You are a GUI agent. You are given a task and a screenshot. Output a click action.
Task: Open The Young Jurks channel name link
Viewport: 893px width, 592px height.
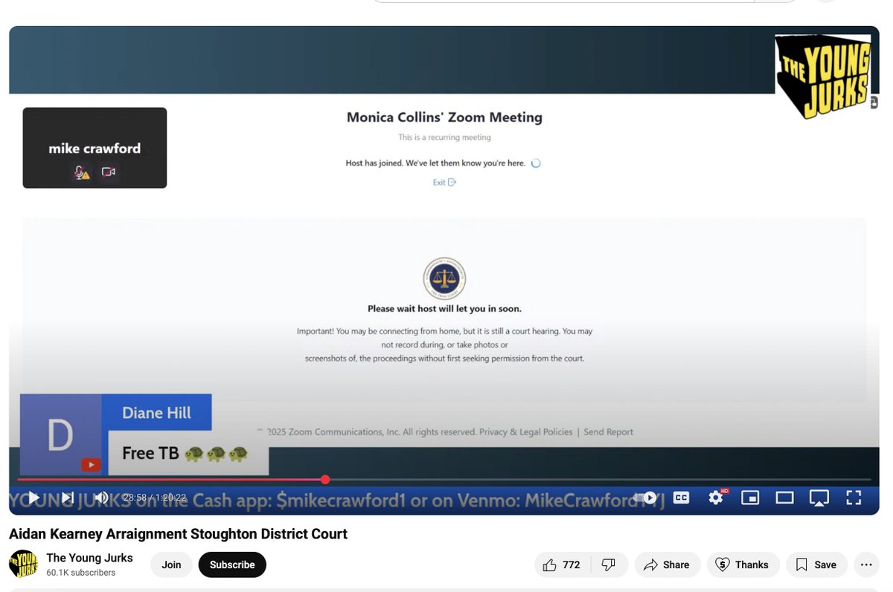pos(89,558)
